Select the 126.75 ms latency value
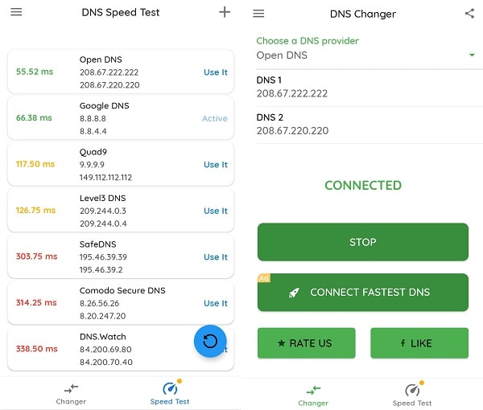 tap(35, 210)
